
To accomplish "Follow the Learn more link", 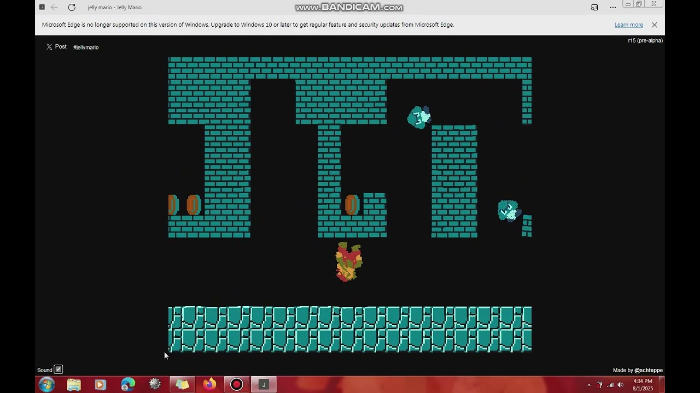I will click(x=628, y=25).
